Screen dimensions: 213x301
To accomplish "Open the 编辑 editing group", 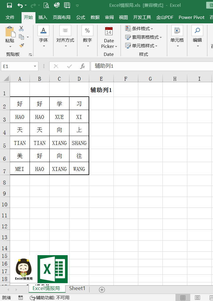I will (x=197, y=36).
